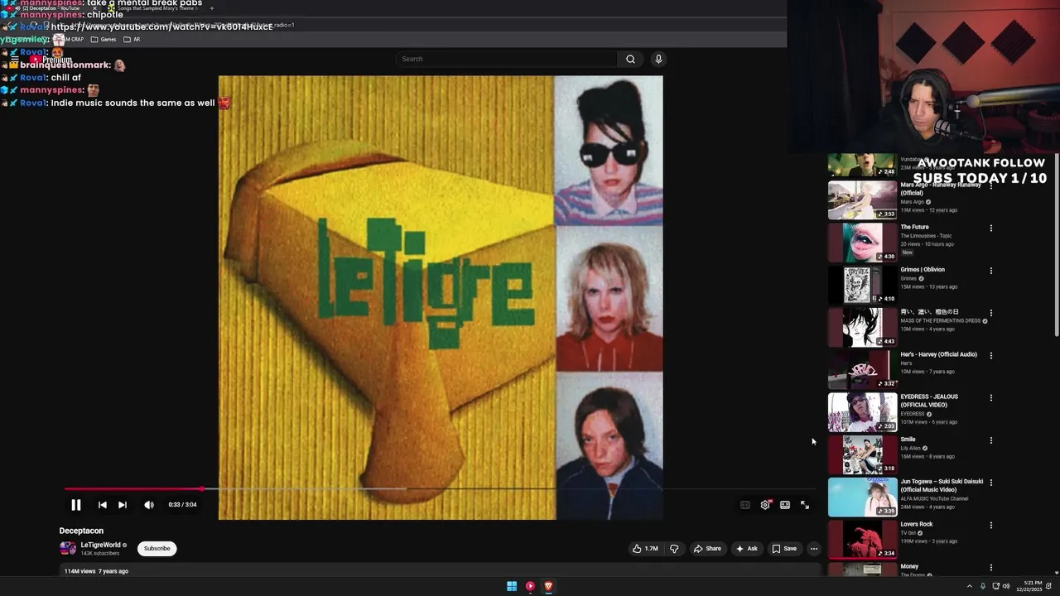Play Grimes Oblivion video
The width and height of the screenshot is (1060, 596).
point(862,285)
